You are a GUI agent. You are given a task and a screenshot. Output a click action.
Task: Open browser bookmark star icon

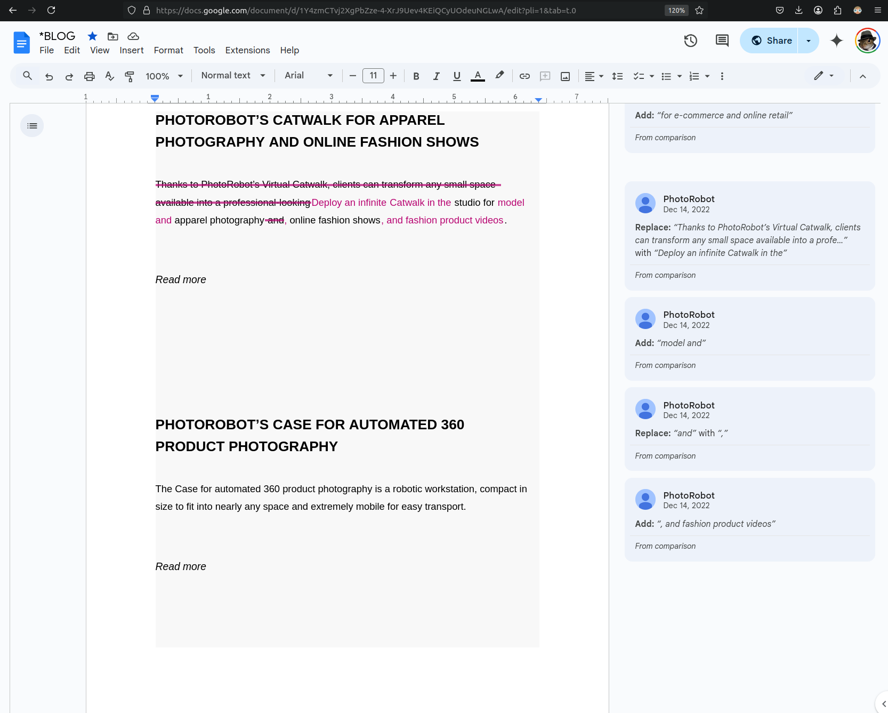(699, 10)
